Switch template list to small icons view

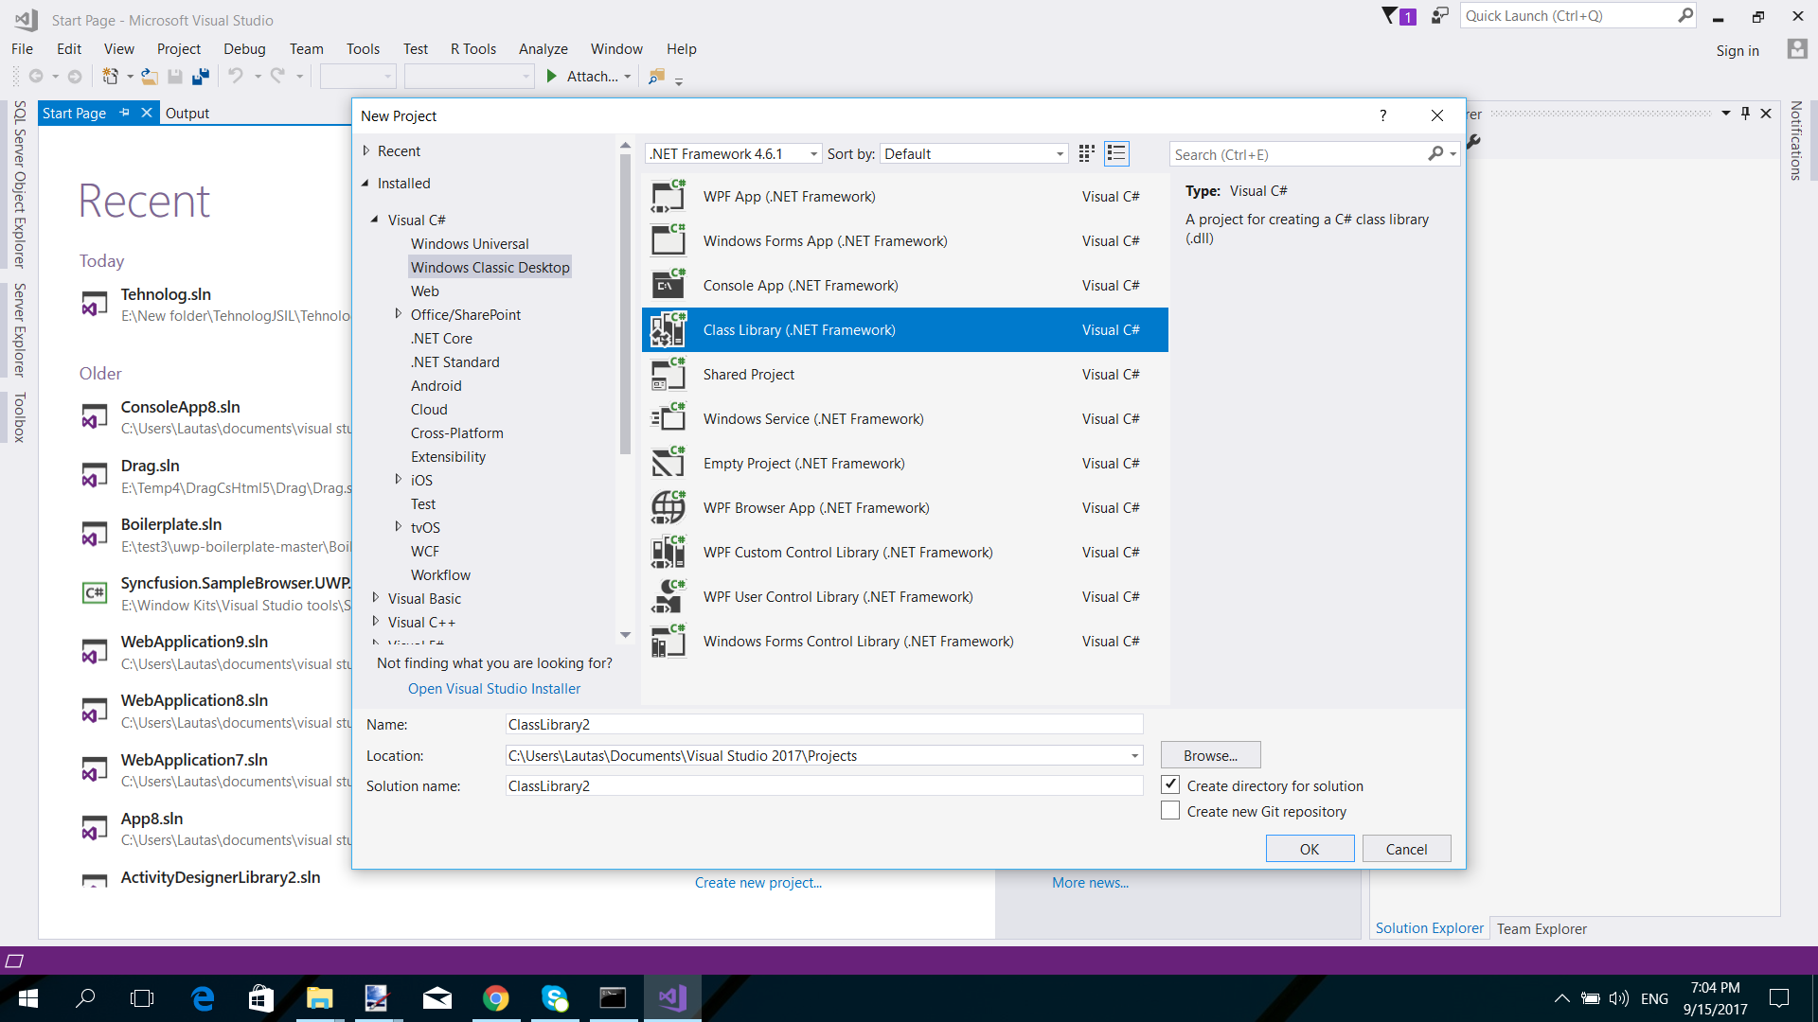[x=1087, y=153]
